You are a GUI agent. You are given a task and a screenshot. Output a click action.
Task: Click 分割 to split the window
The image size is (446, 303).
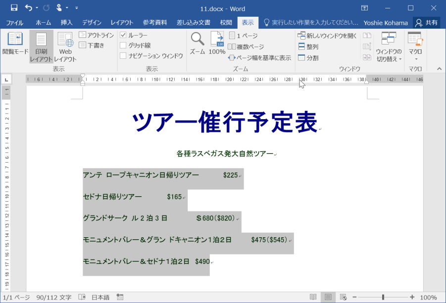click(308, 58)
